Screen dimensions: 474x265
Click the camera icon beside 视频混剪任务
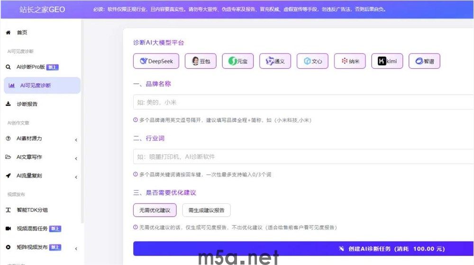point(8,229)
